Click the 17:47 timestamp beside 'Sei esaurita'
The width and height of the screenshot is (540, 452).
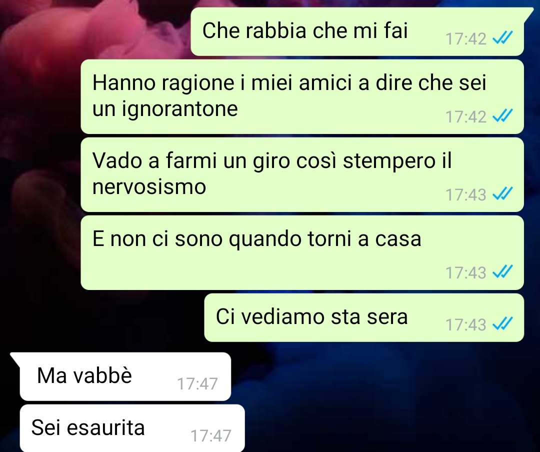coord(211,435)
